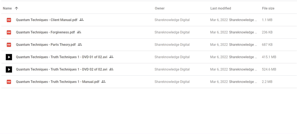Click video icon for DVD 02 of 02

[9, 69]
